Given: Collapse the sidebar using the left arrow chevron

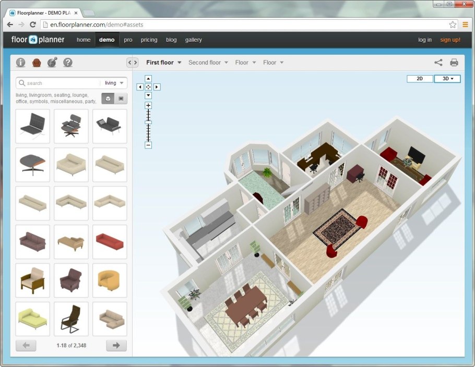Looking at the screenshot, I should [128, 62].
